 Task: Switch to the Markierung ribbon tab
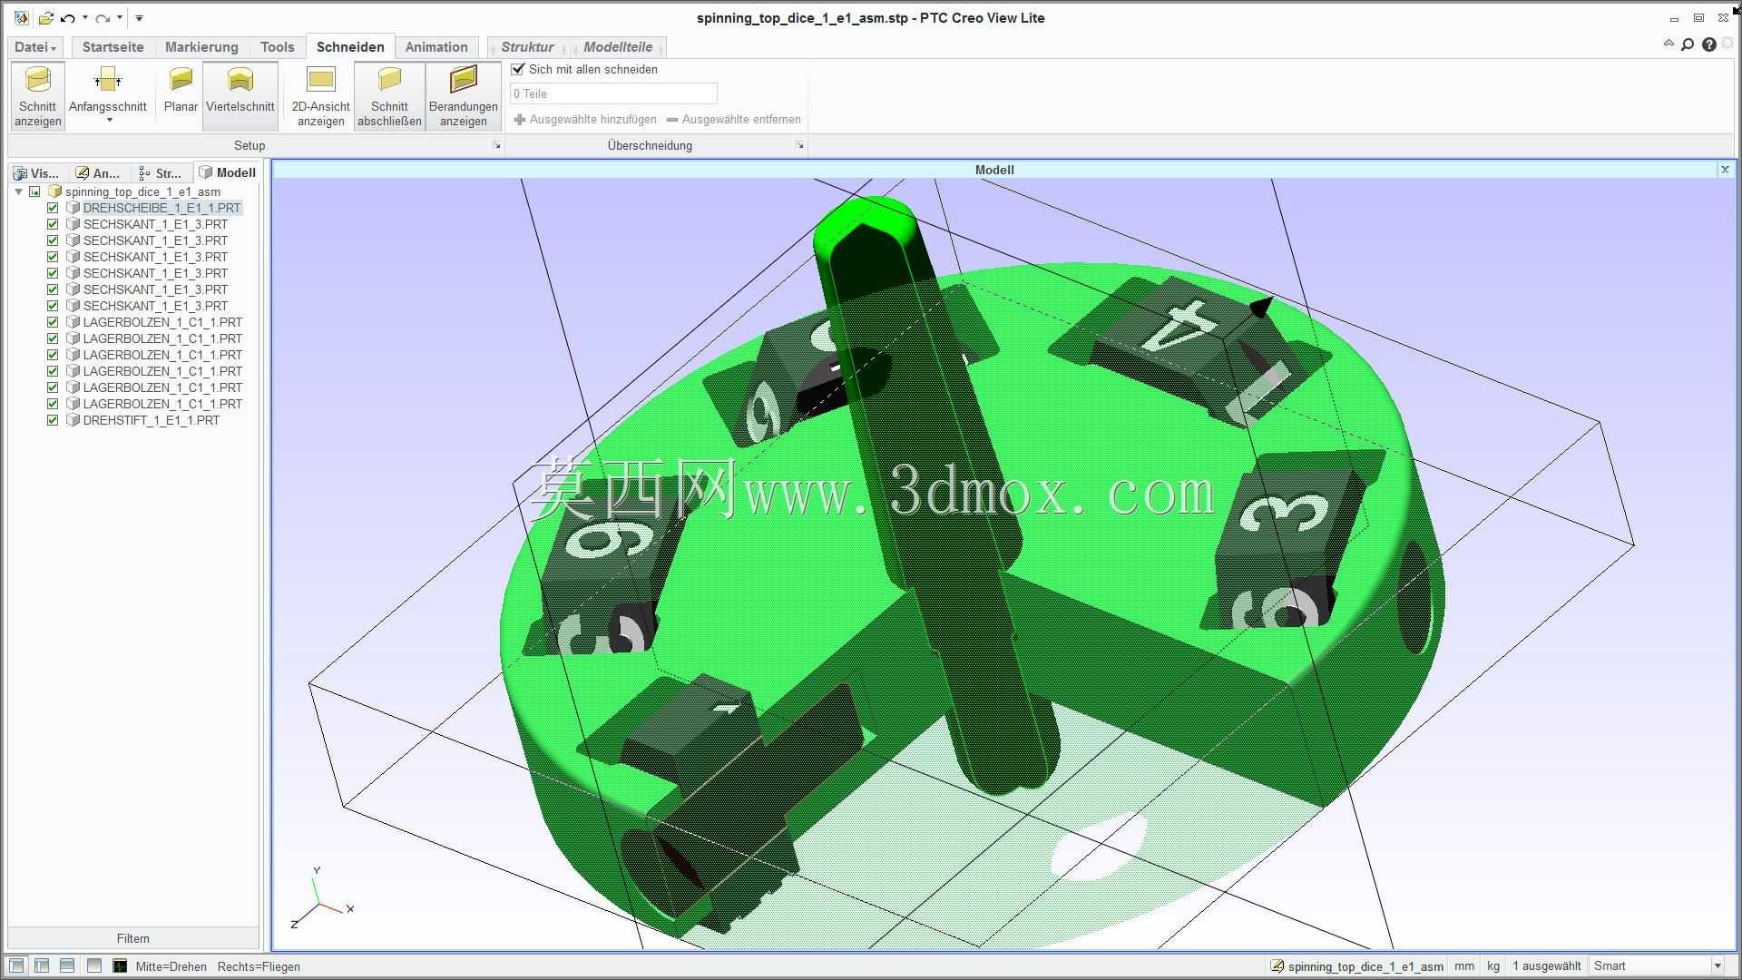pos(201,47)
